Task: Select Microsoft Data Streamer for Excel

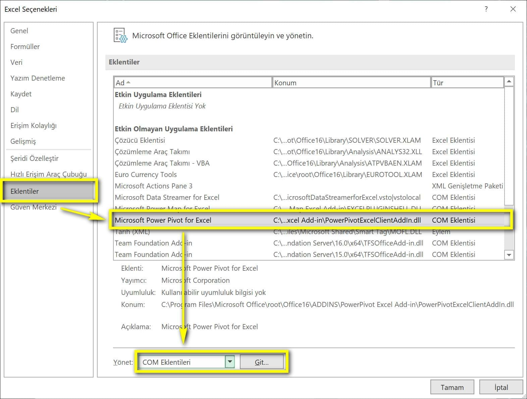Action: point(309,197)
